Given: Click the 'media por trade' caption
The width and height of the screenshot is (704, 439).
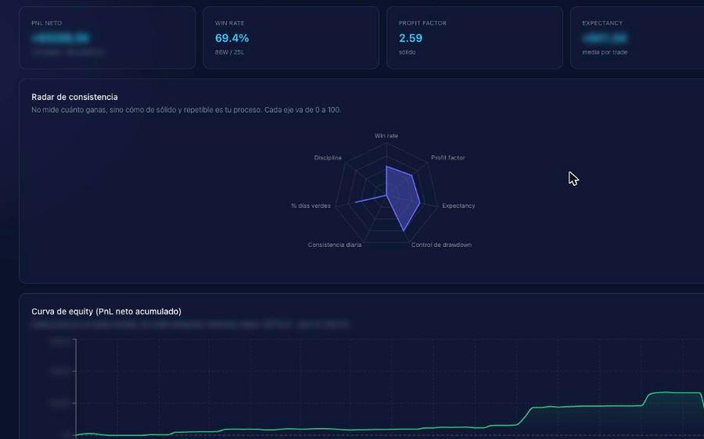Looking at the screenshot, I should coord(605,52).
